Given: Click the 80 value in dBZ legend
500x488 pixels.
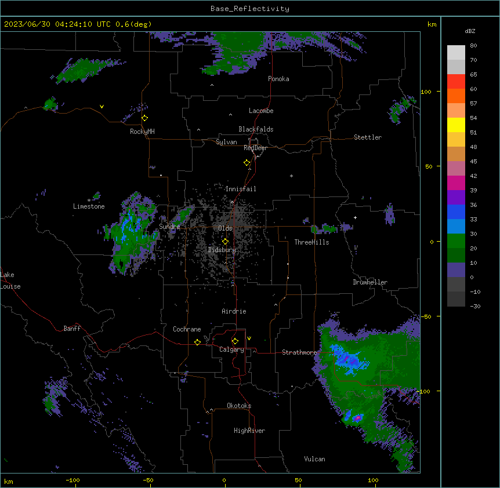Looking at the screenshot, I should 473,46.
